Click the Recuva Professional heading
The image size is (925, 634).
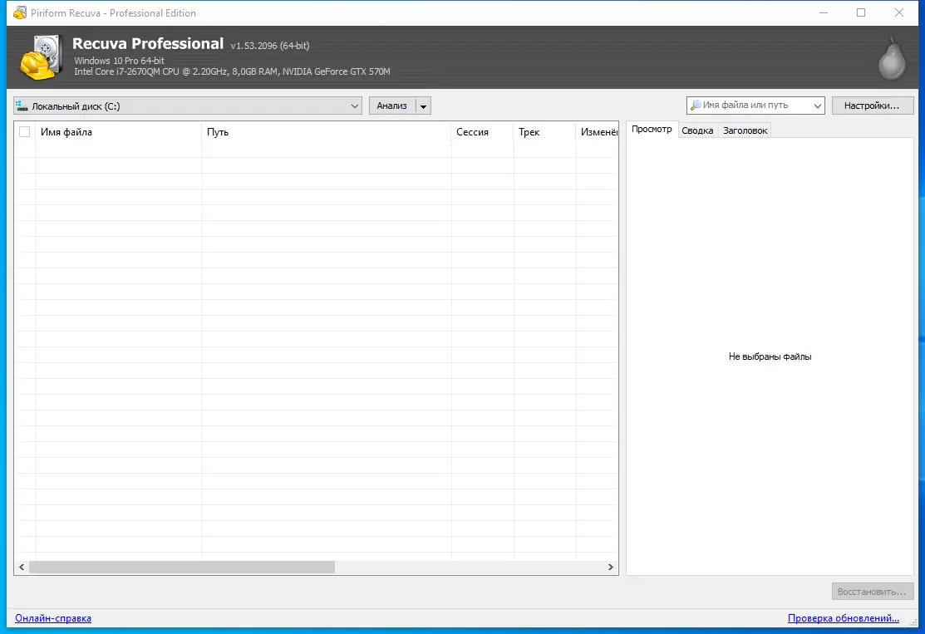(x=148, y=44)
